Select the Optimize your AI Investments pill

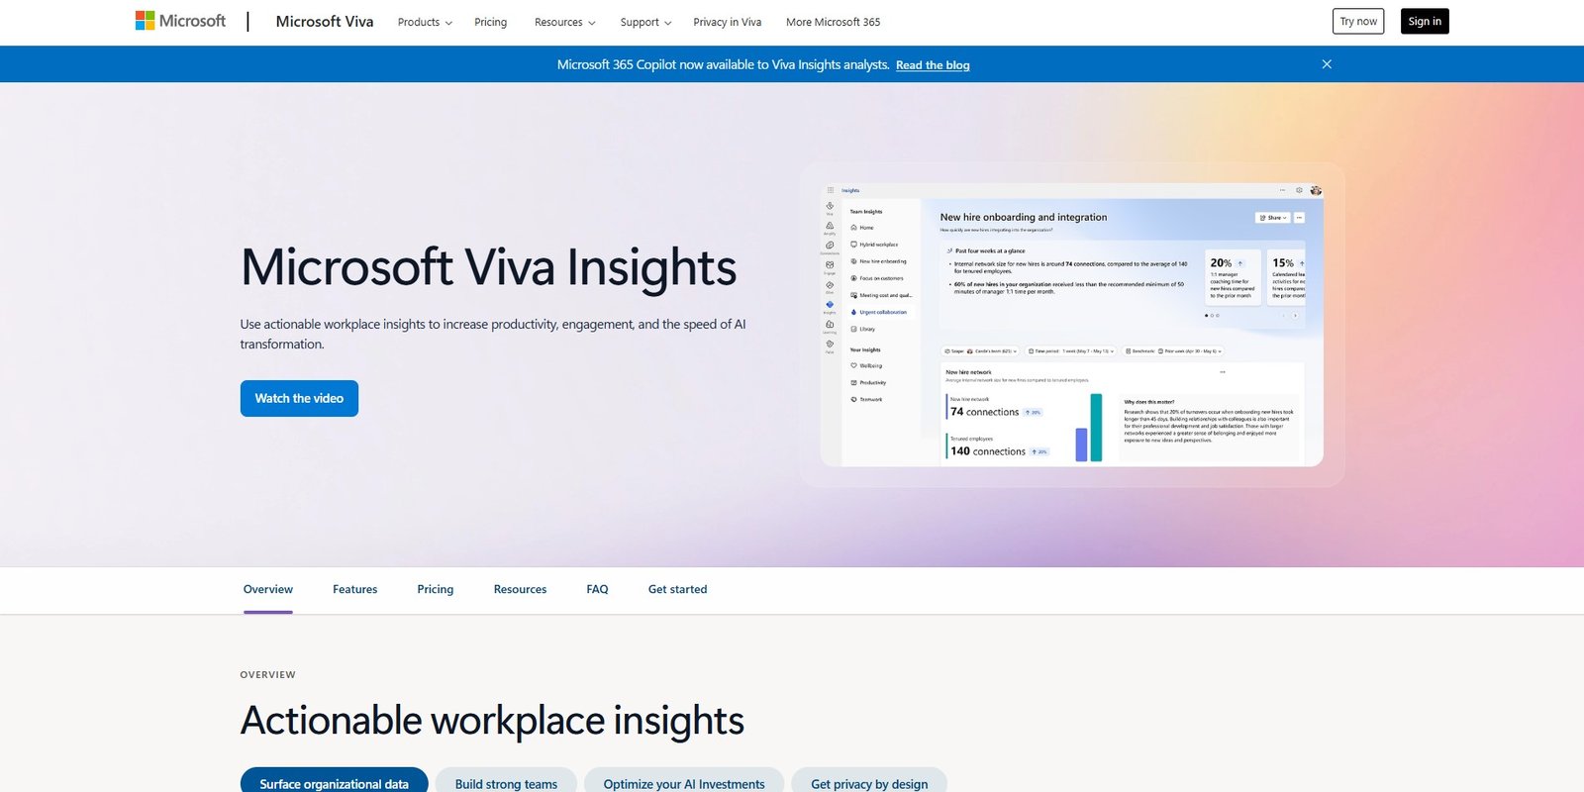(684, 783)
